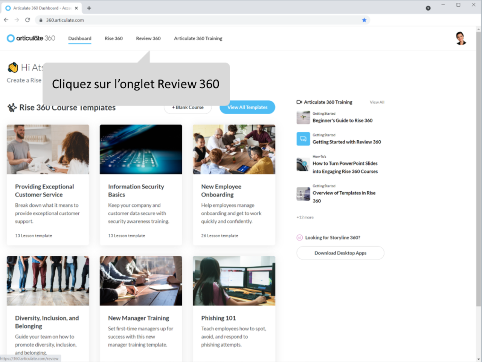Click the camera icon beside Articulate 360 Training
Screen dimensions: 482x362
point(299,101)
